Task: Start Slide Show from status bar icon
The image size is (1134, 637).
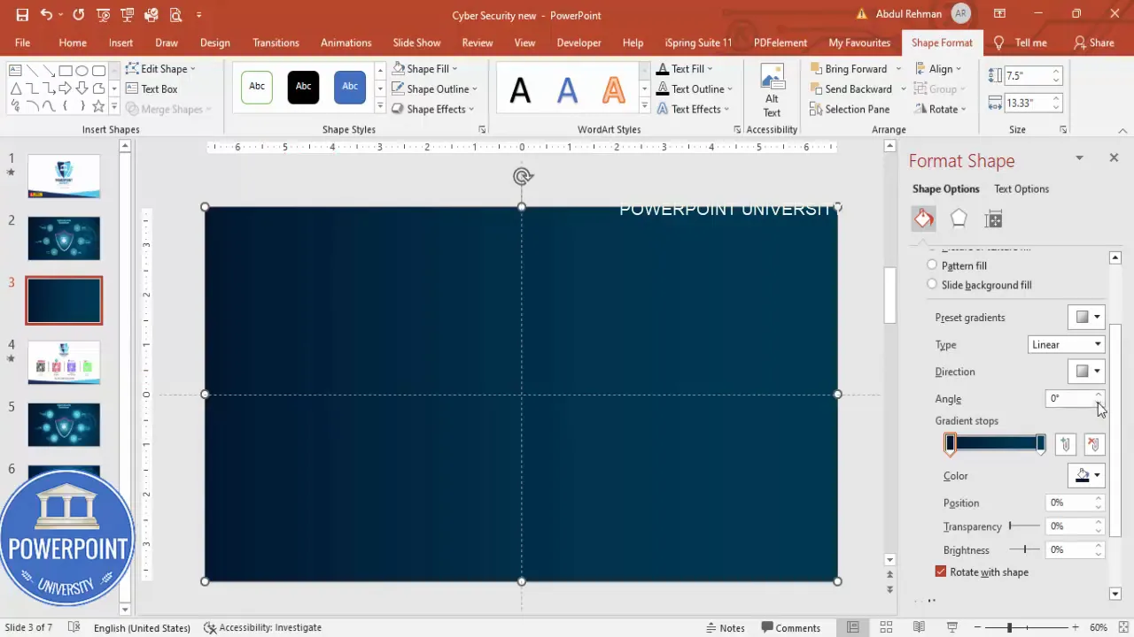Action: point(952,627)
